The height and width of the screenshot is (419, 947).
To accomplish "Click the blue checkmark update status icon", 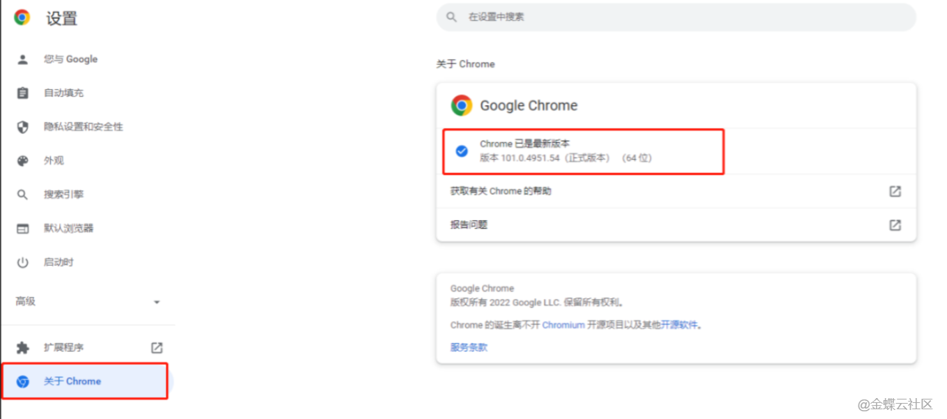I will (x=462, y=151).
